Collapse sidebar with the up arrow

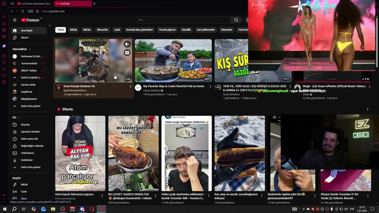(x=50, y=26)
